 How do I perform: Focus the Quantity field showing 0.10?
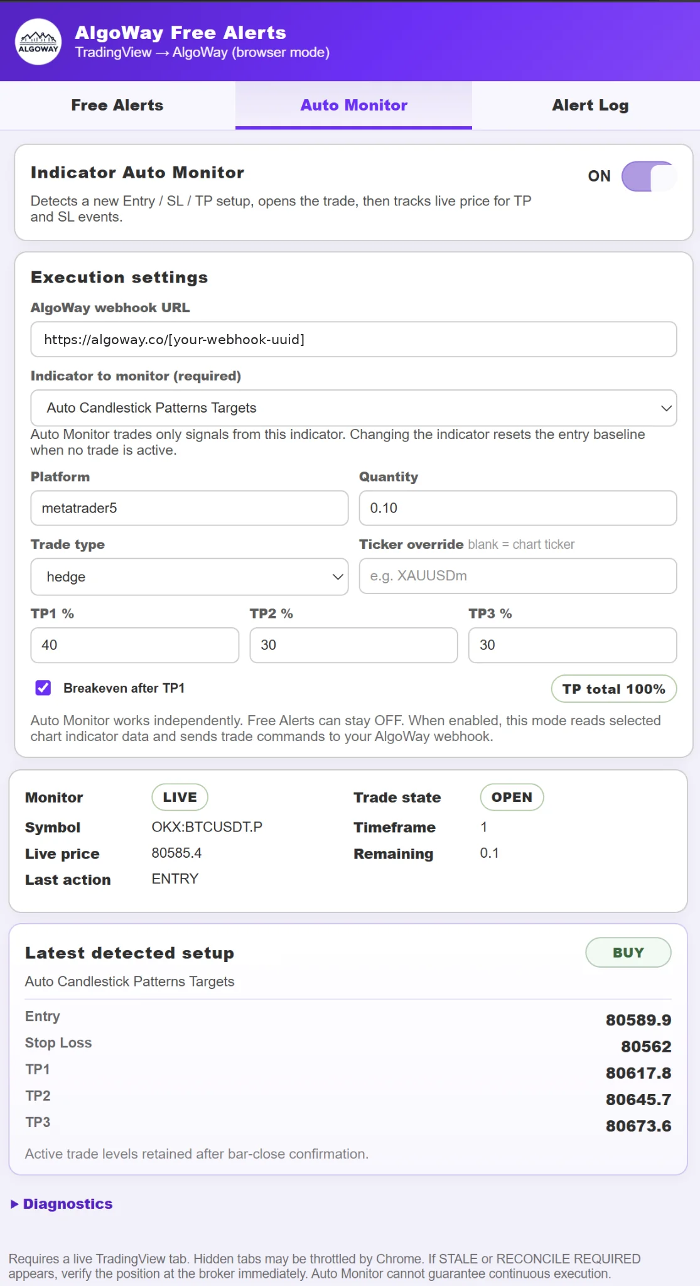pos(517,508)
